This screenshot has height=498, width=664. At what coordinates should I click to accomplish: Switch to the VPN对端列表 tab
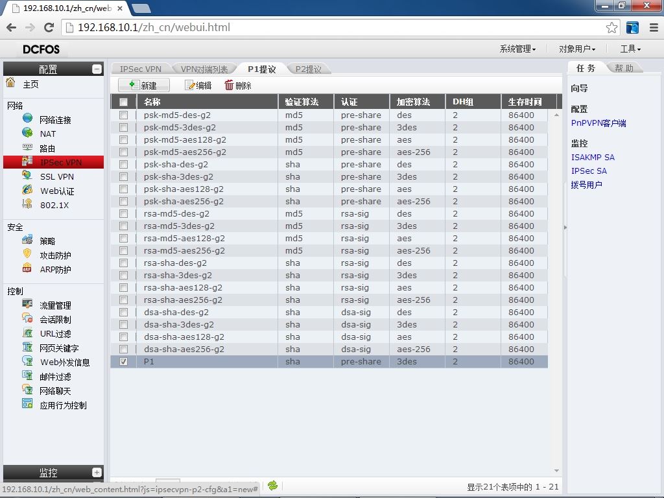204,69
